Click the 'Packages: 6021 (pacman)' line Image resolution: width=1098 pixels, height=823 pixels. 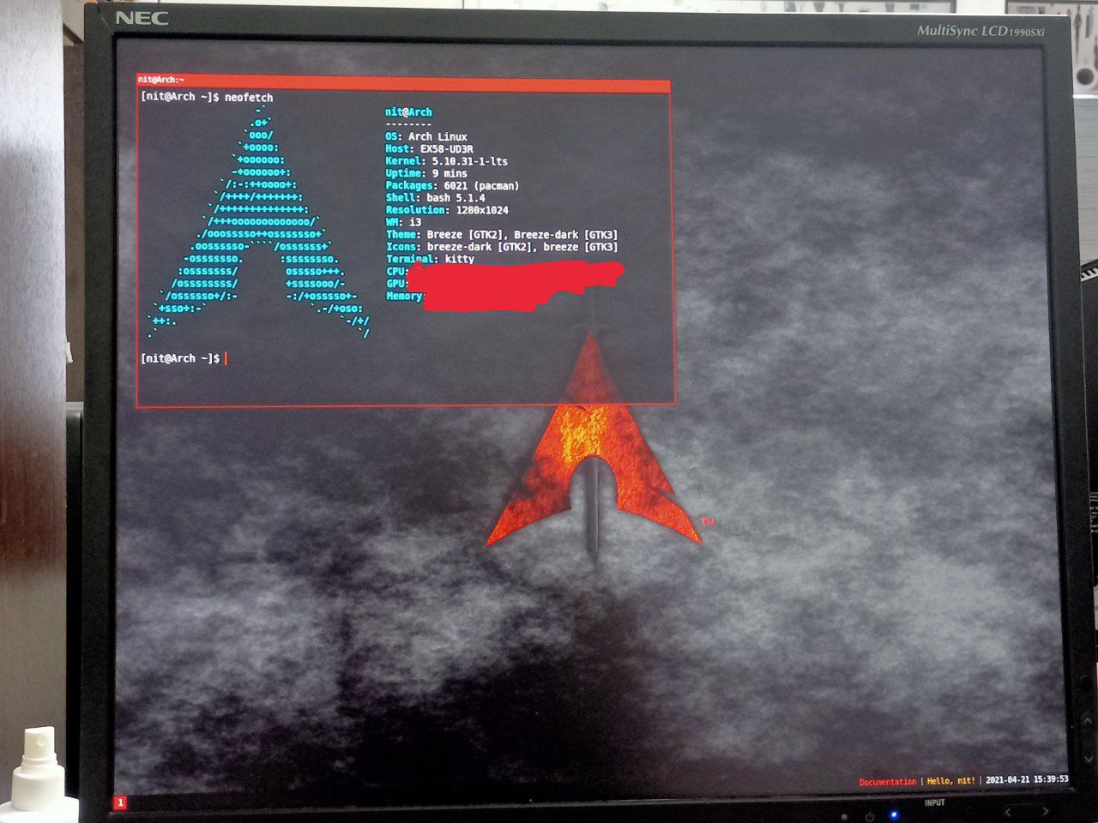(x=452, y=185)
